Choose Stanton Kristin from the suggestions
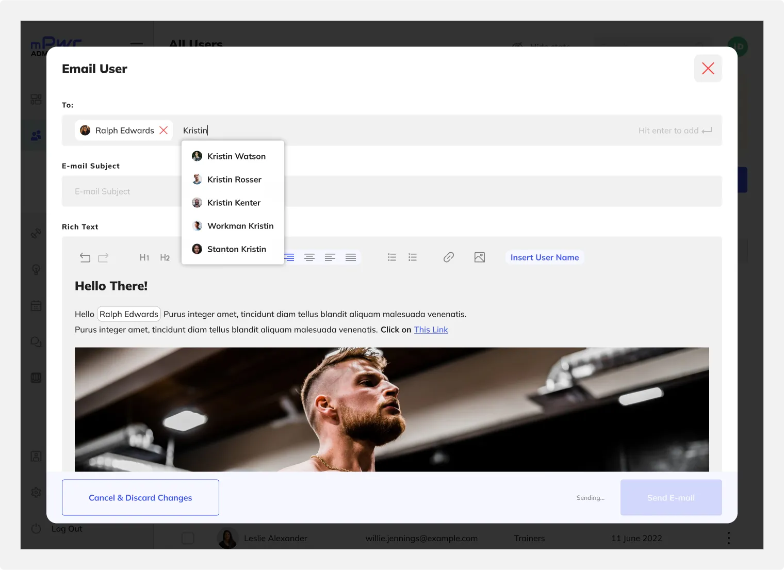Viewport: 784px width, 570px height. pos(233,249)
